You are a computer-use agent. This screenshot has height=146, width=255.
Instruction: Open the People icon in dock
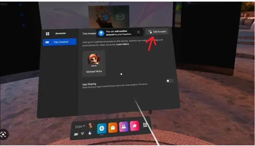124,127
